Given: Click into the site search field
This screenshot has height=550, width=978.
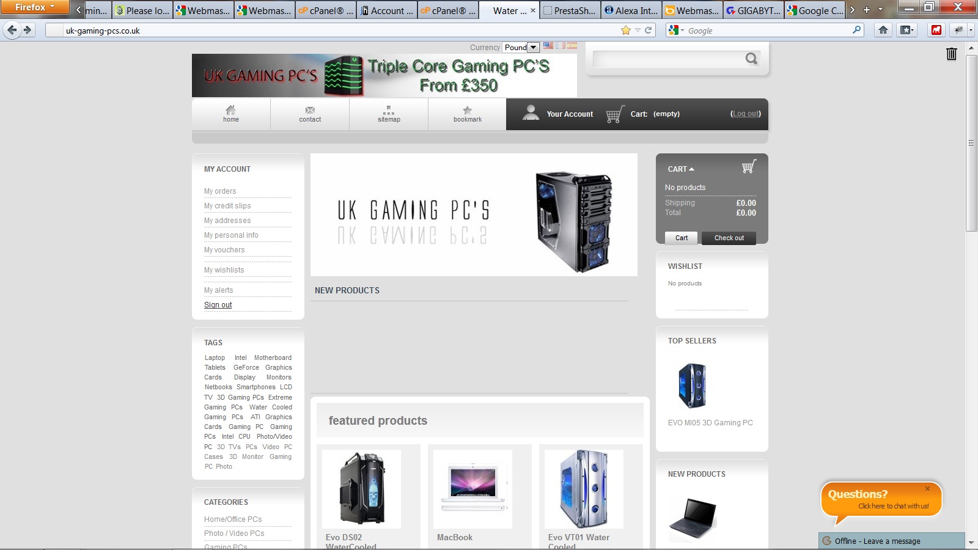Looking at the screenshot, I should coord(668,59).
